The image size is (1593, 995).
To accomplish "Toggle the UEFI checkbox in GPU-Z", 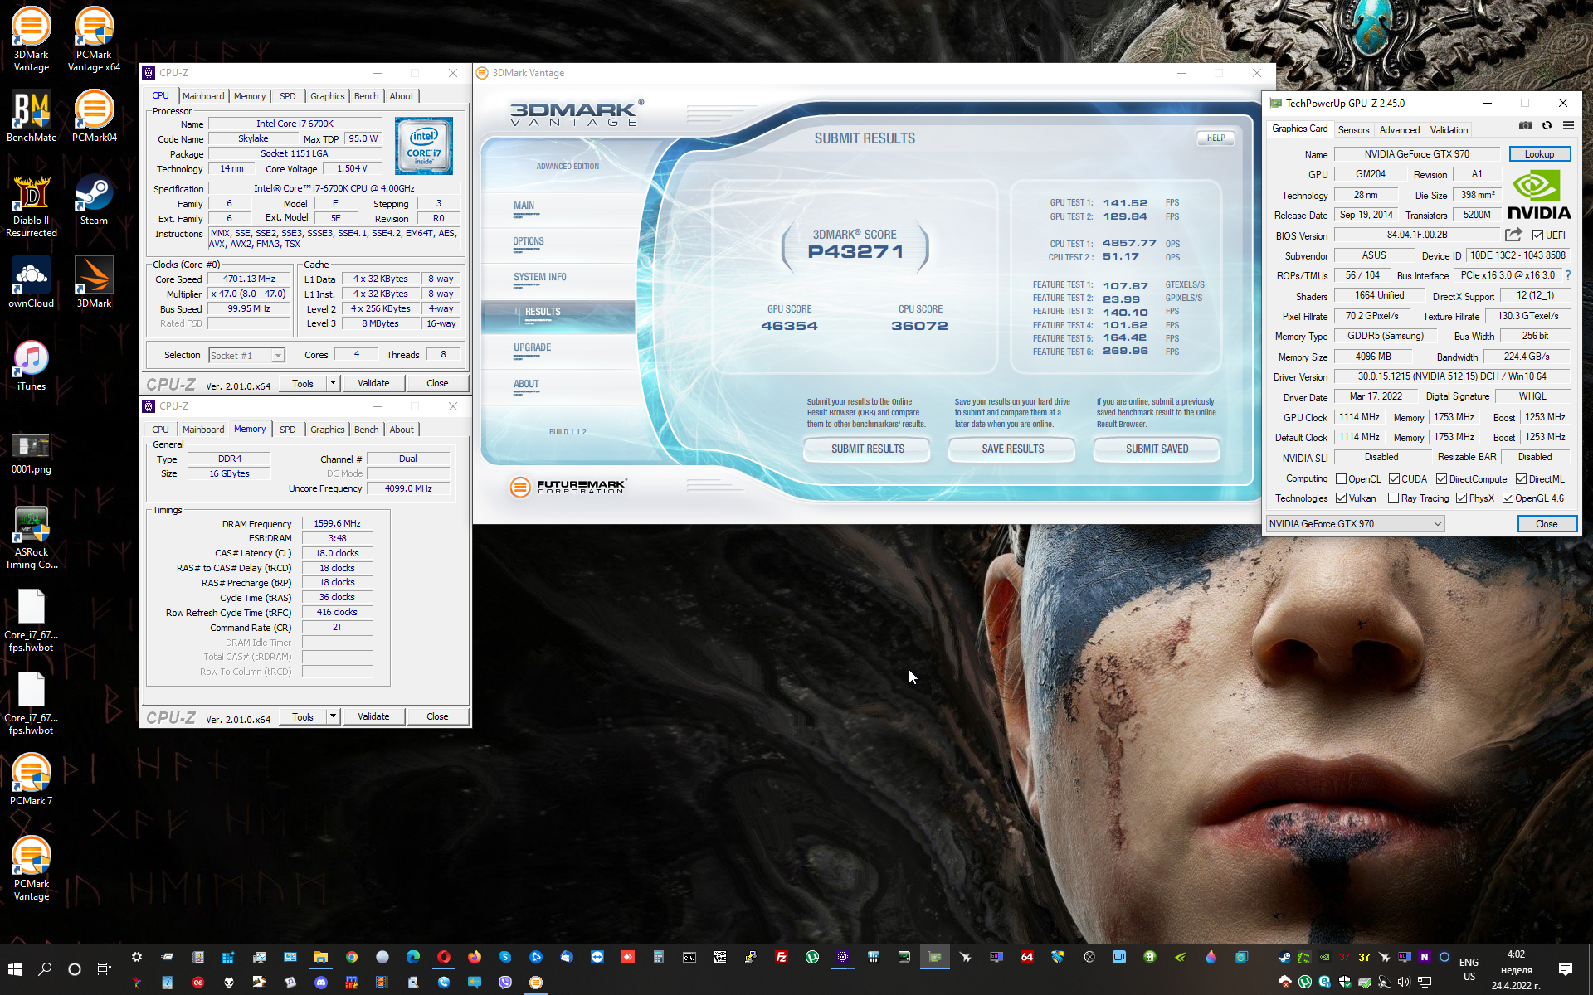I will 1537,235.
